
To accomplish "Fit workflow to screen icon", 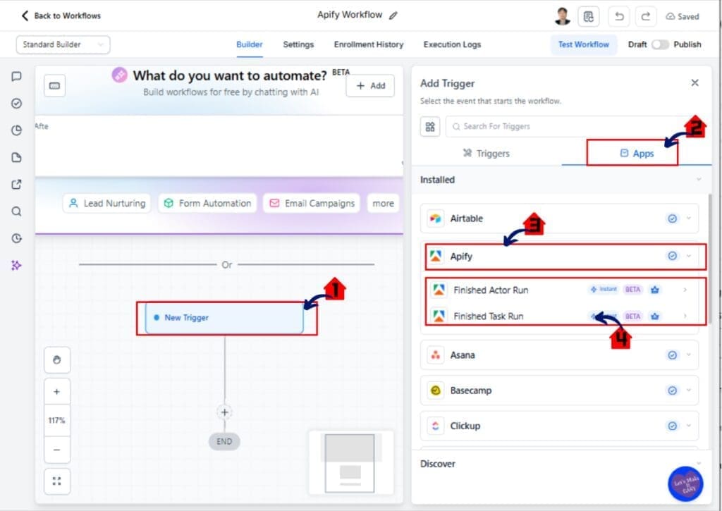I will 57,481.
